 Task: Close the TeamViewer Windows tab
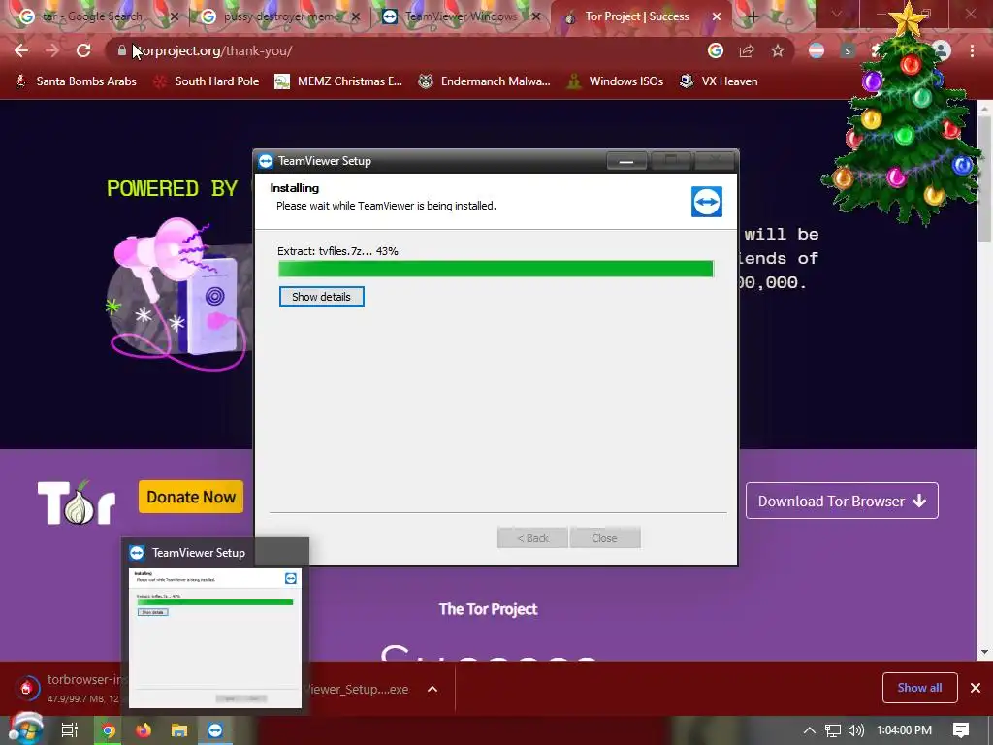click(536, 16)
